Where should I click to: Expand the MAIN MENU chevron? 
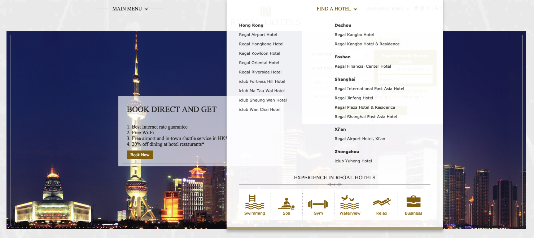click(x=146, y=8)
